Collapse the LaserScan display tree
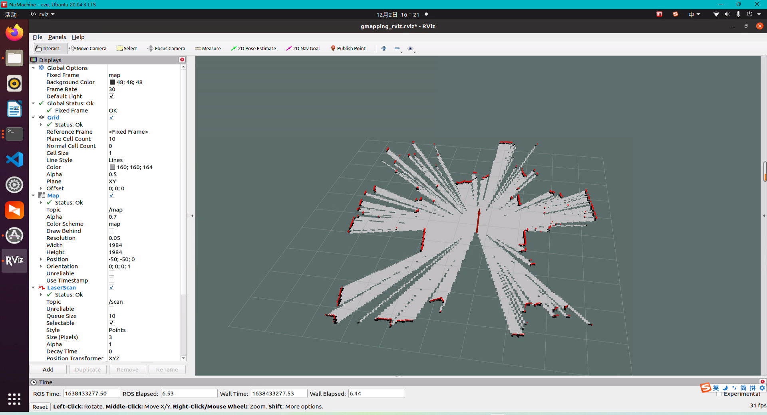The width and height of the screenshot is (767, 415). pos(33,287)
